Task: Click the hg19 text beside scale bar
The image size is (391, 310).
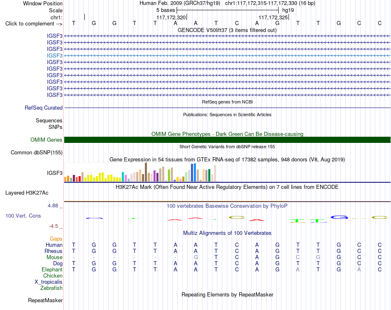Action: coord(288,10)
